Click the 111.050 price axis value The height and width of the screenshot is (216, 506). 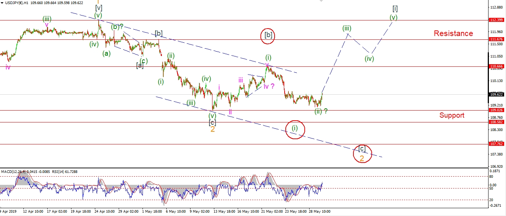click(x=497, y=56)
